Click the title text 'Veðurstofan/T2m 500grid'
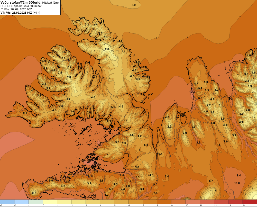Screen dimensions: 257x207 pos(21,3)
